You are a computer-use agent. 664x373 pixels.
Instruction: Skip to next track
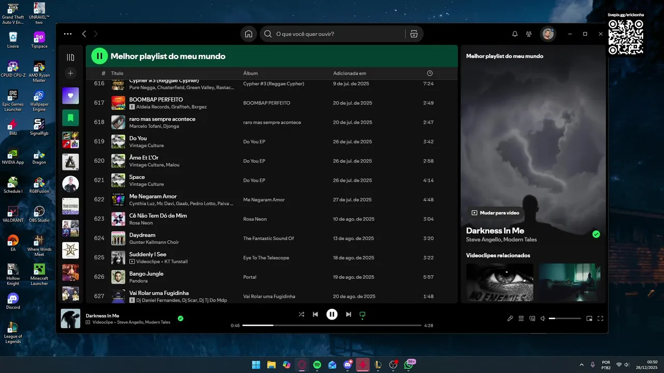[x=349, y=314]
